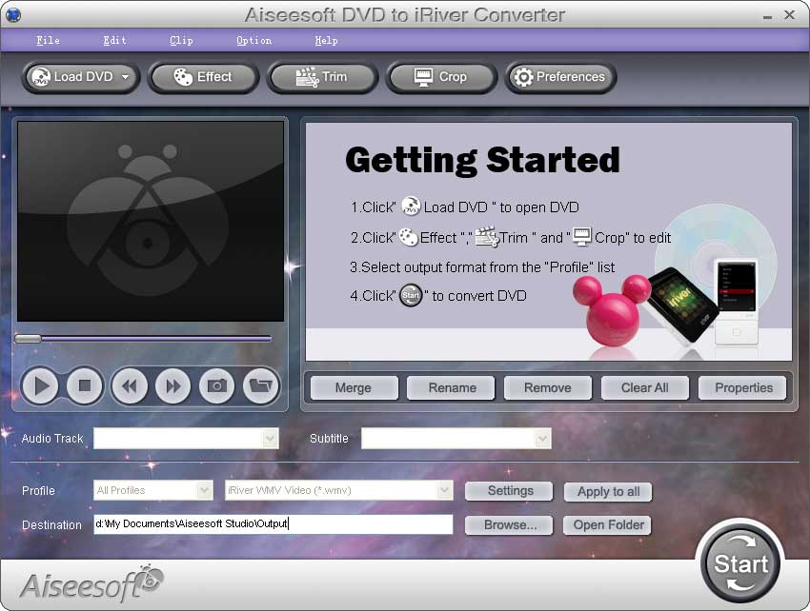
Task: Play the preview video
Action: coord(40,385)
